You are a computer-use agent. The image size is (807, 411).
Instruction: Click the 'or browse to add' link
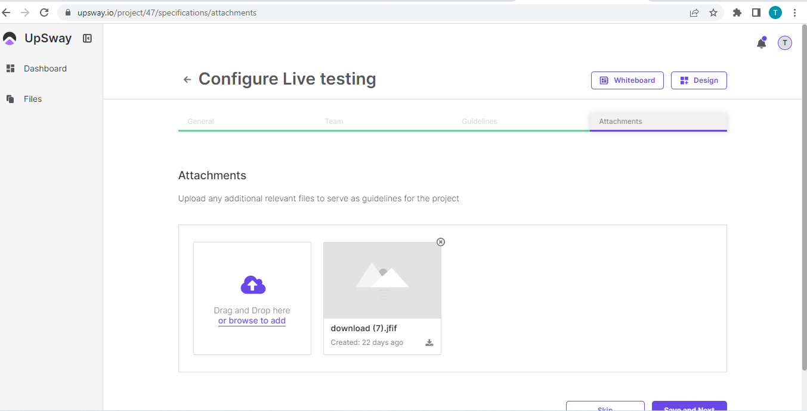[252, 321]
